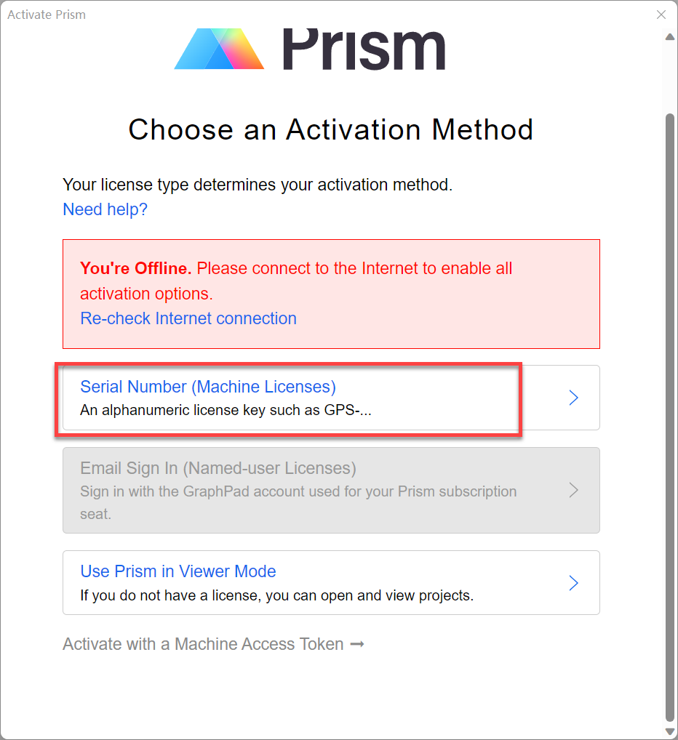Click the scroll up arrow
The image size is (678, 740).
pos(670,37)
